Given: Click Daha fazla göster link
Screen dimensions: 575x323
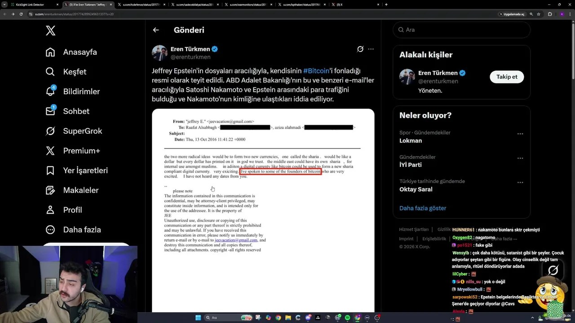Looking at the screenshot, I should (x=423, y=208).
